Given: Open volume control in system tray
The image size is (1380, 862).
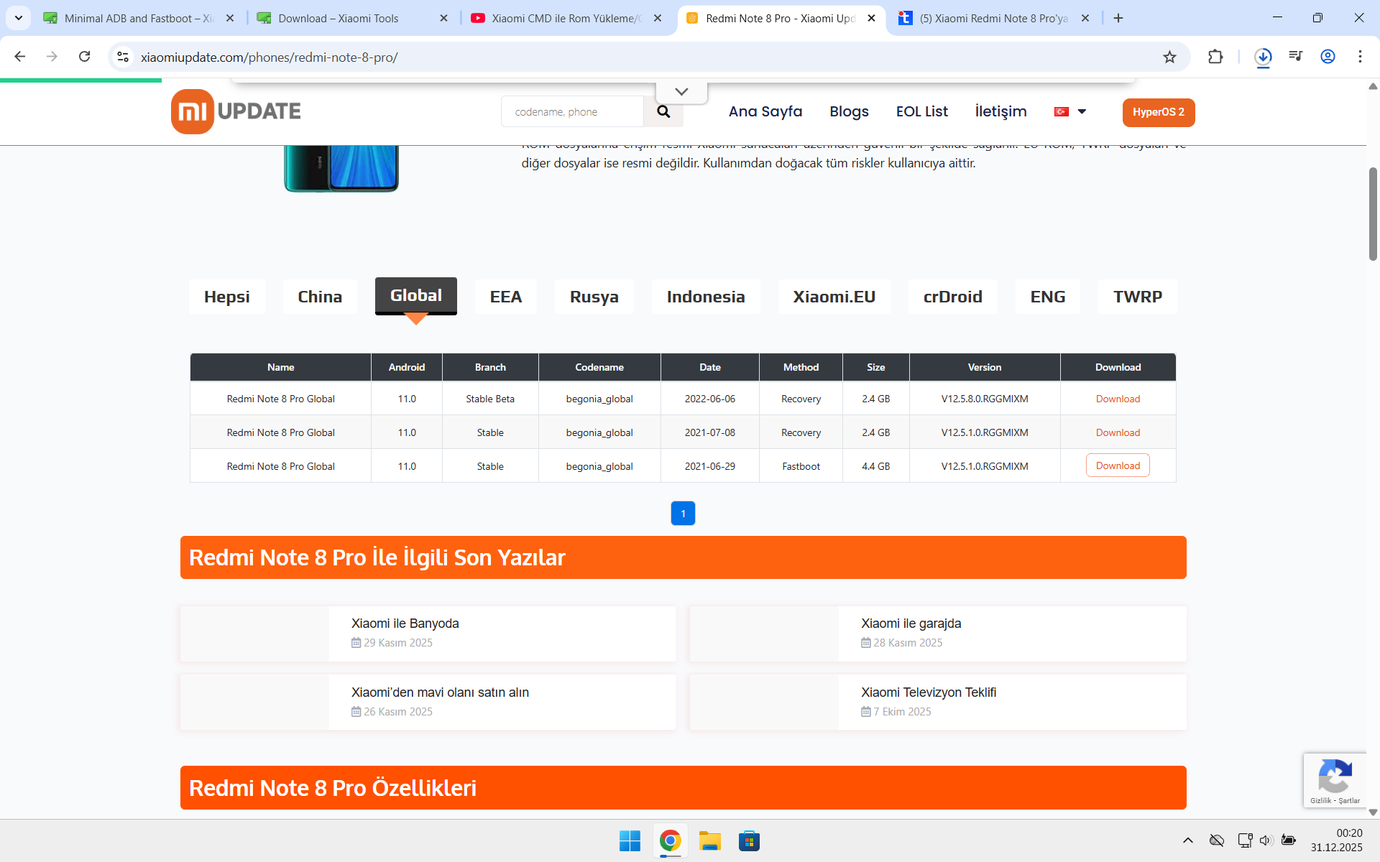Looking at the screenshot, I should click(1266, 840).
